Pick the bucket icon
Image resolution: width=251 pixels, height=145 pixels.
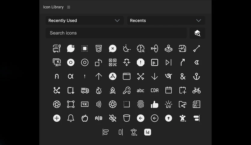click(x=127, y=118)
